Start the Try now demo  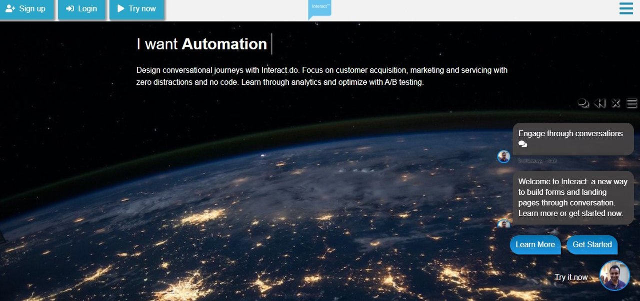[136, 9]
